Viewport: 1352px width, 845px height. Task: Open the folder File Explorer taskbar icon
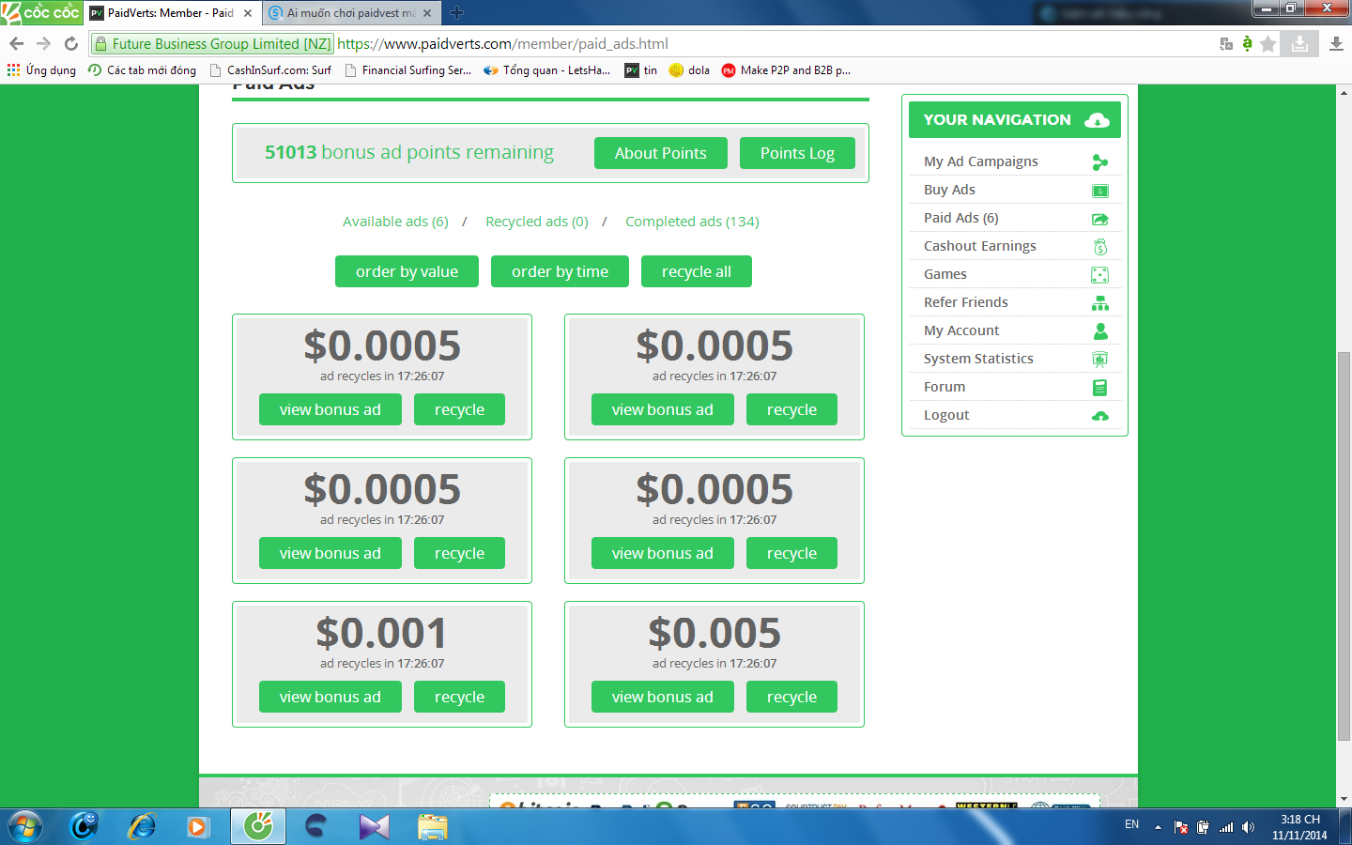[433, 826]
